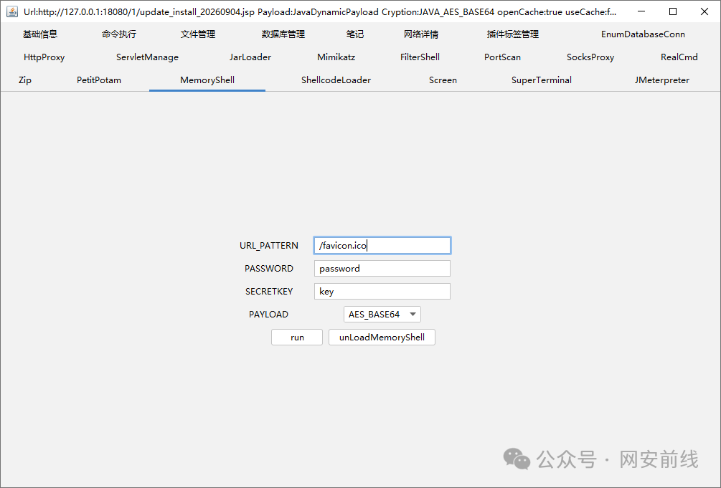Switch to the ShellcodeLoader tab
The height and width of the screenshot is (488, 721).
pos(336,80)
